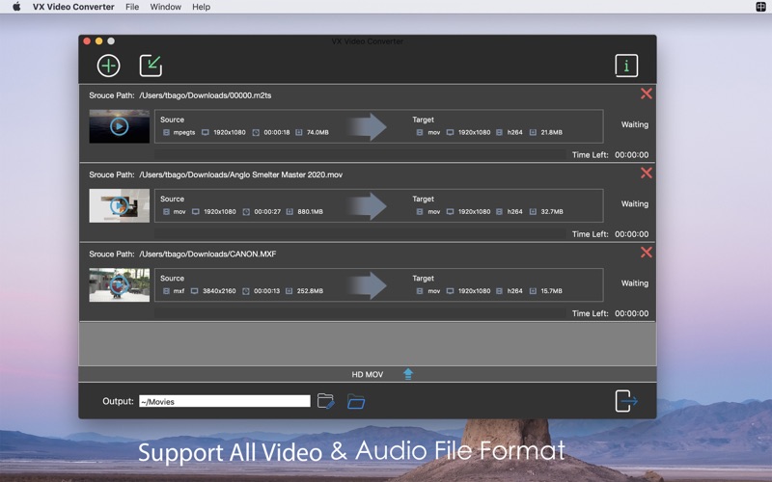Click source format icon beside mpegts
The height and width of the screenshot is (482, 772).
[166, 132]
